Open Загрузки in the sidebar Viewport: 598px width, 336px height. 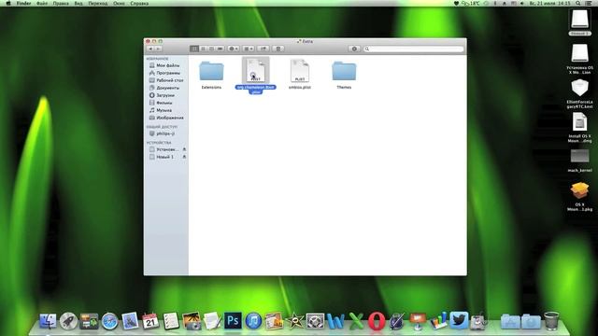point(162,95)
